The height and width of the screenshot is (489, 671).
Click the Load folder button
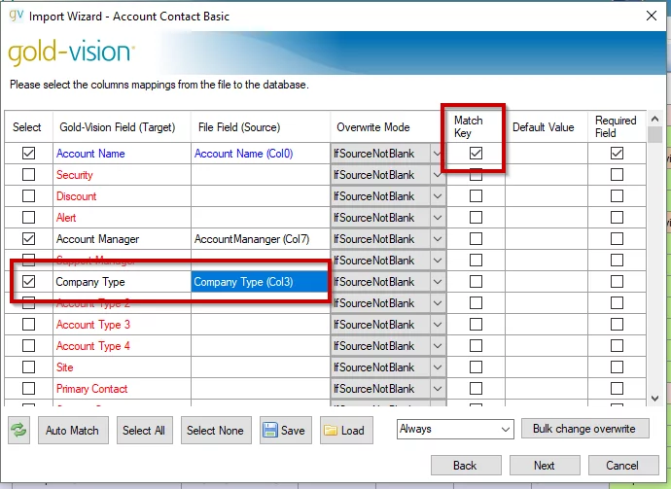(346, 430)
